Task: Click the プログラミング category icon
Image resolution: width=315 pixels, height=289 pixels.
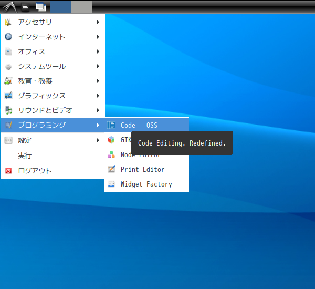Action: [x=8, y=125]
